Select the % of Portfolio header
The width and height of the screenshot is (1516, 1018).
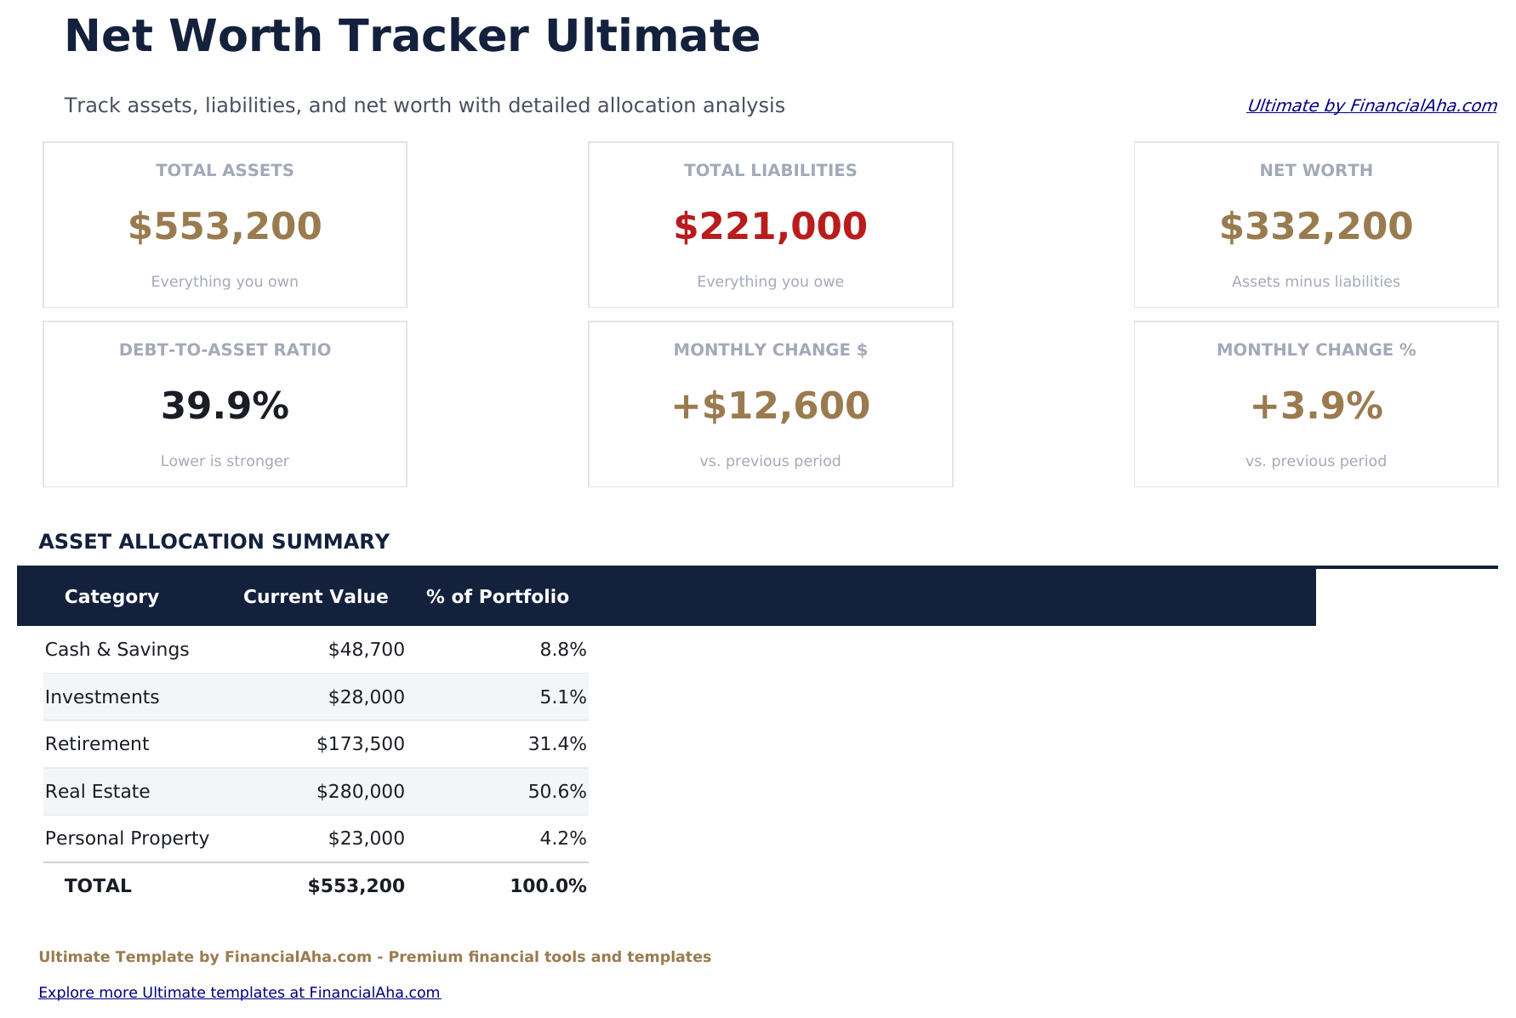click(499, 596)
